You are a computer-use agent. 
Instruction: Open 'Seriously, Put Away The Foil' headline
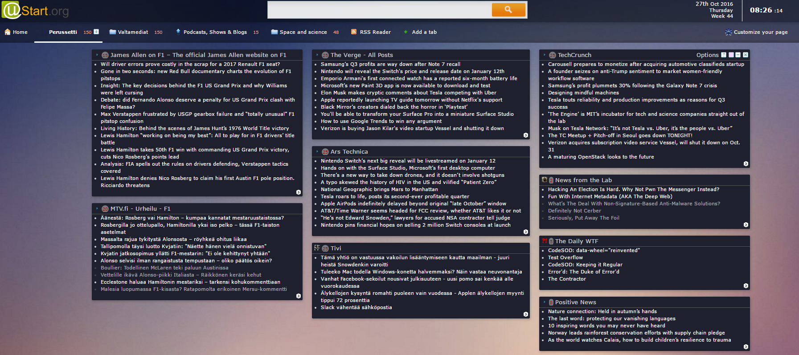pyautogui.click(x=584, y=218)
